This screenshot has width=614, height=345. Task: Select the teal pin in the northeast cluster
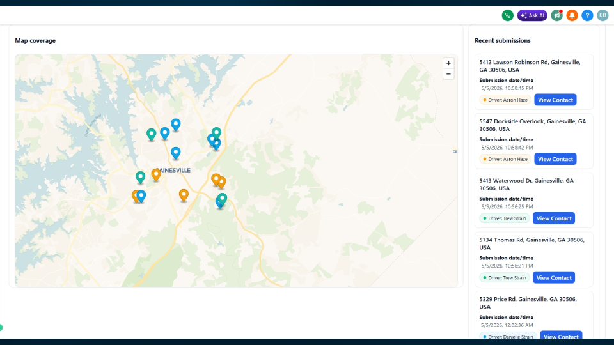217,133
